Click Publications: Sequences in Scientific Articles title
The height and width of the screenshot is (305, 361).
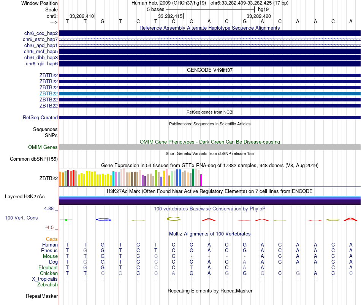pos(210,124)
